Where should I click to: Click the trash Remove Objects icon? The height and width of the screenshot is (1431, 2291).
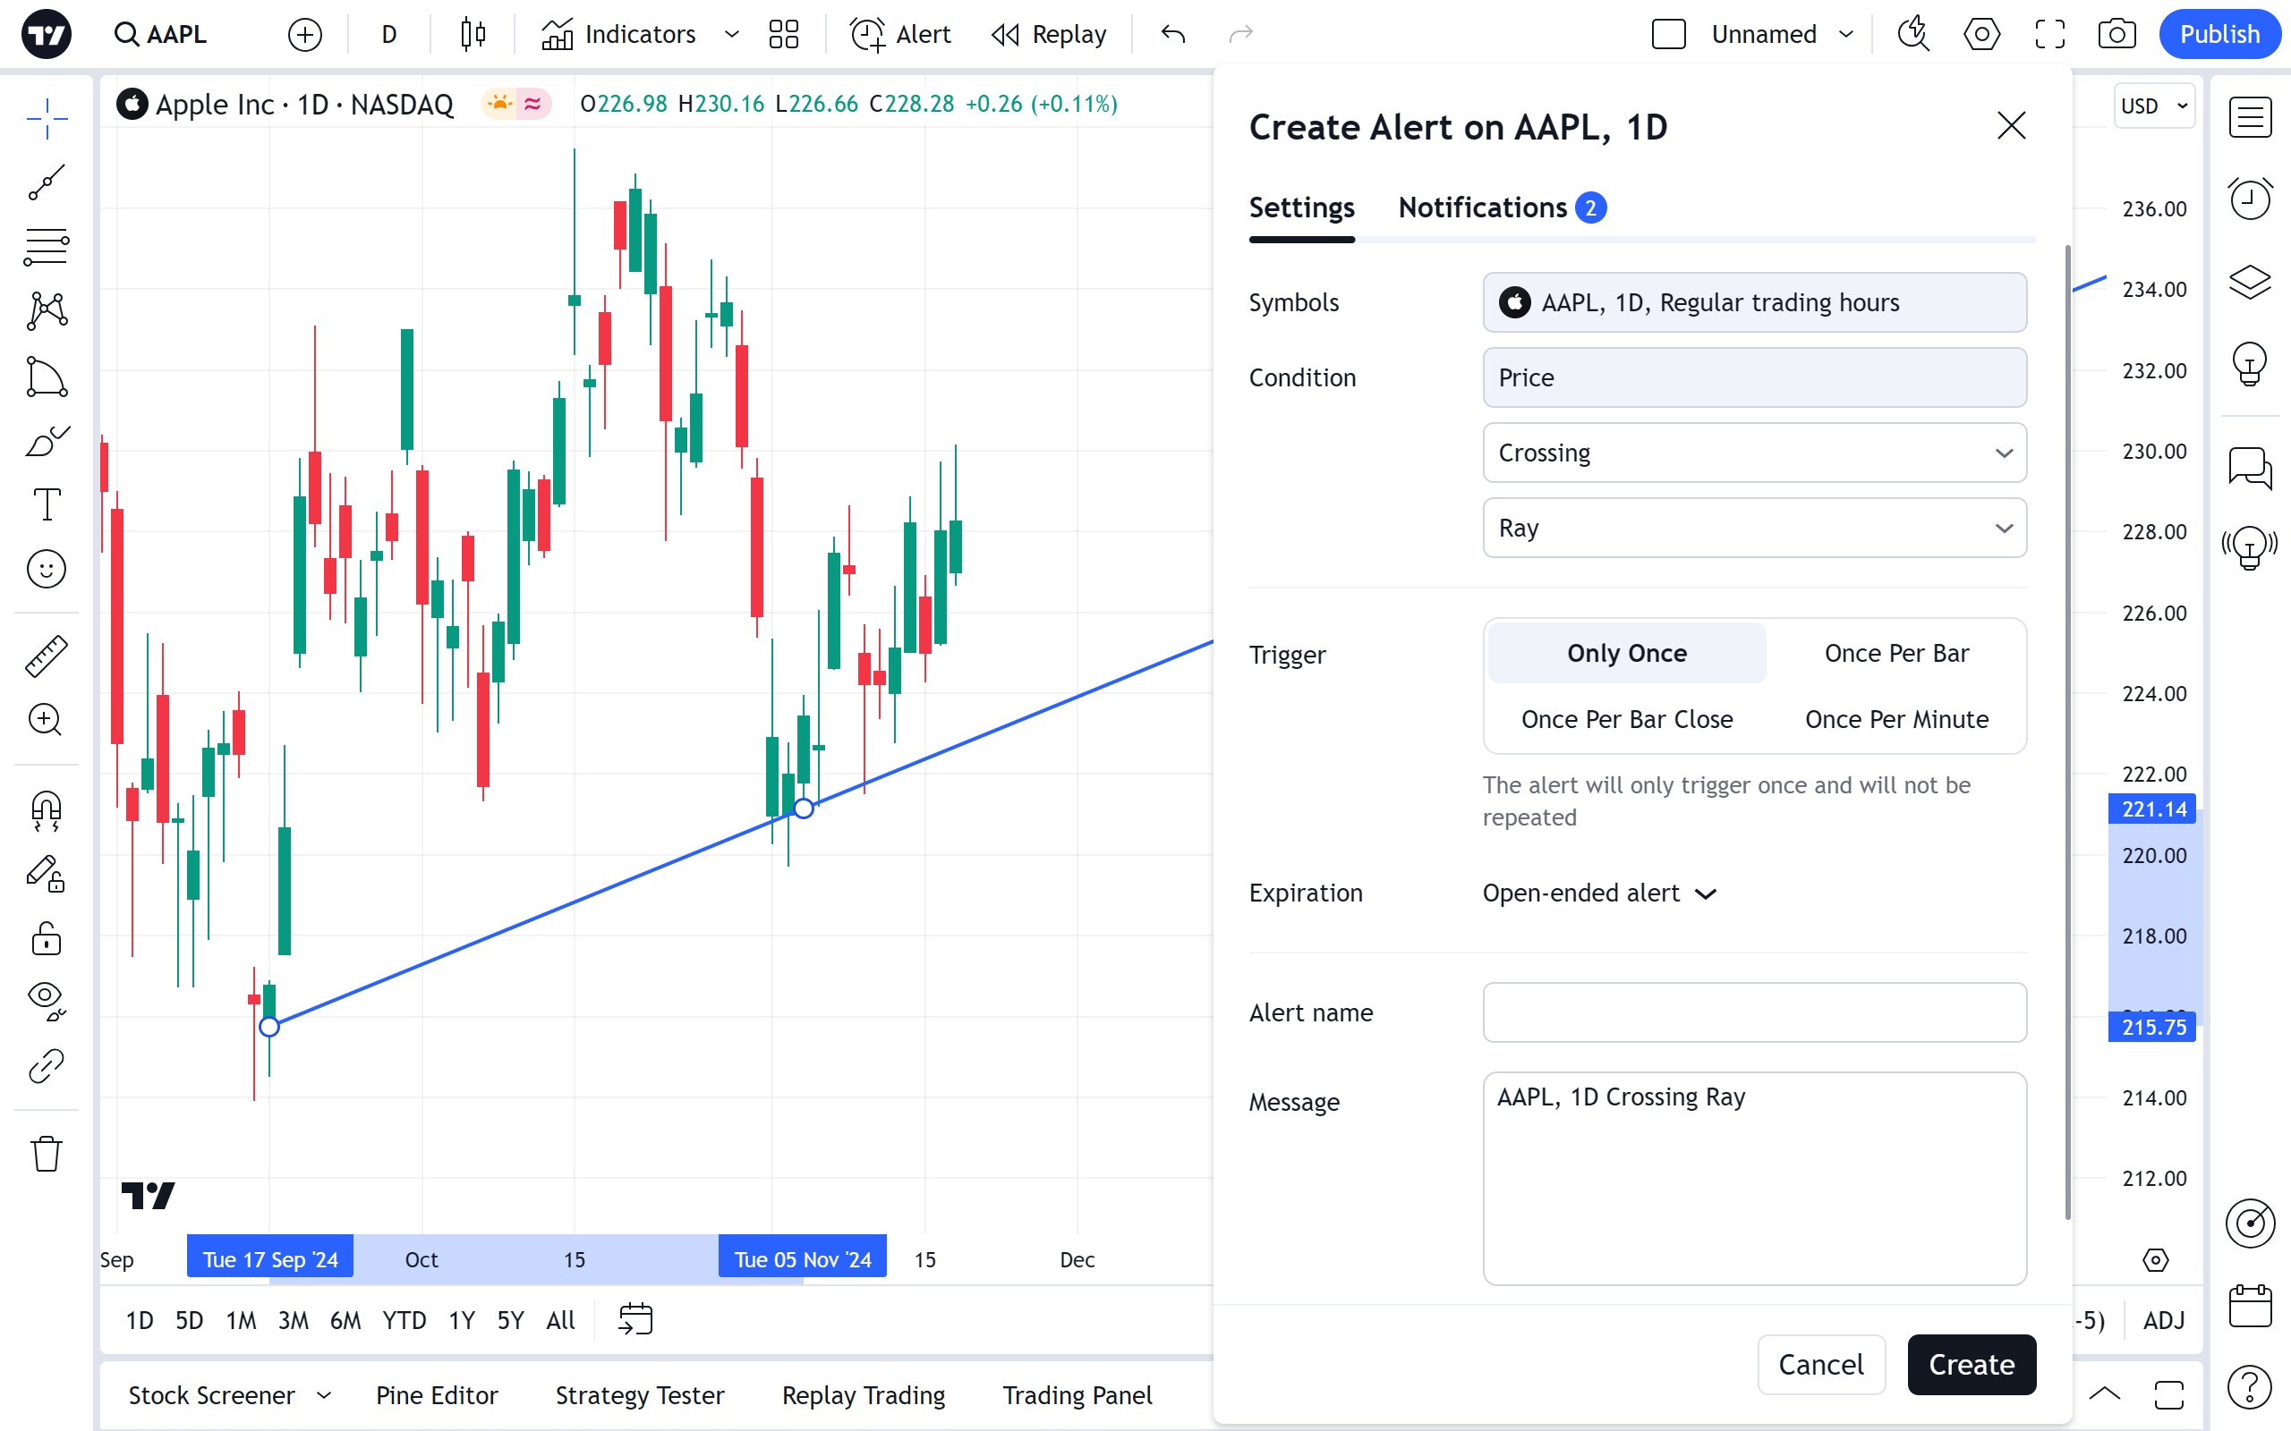pos(47,1154)
